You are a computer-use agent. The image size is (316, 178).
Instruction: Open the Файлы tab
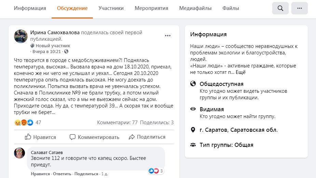tap(231, 8)
